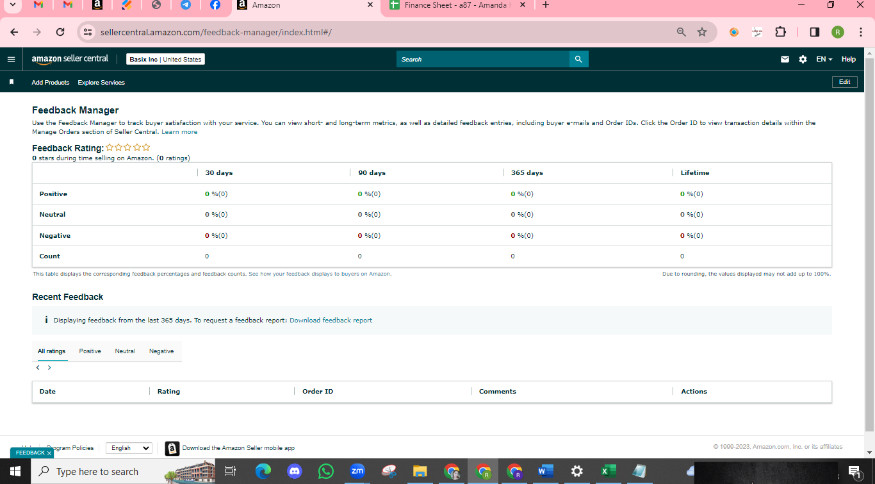
Task: View site information icon in address bar
Action: 88,32
